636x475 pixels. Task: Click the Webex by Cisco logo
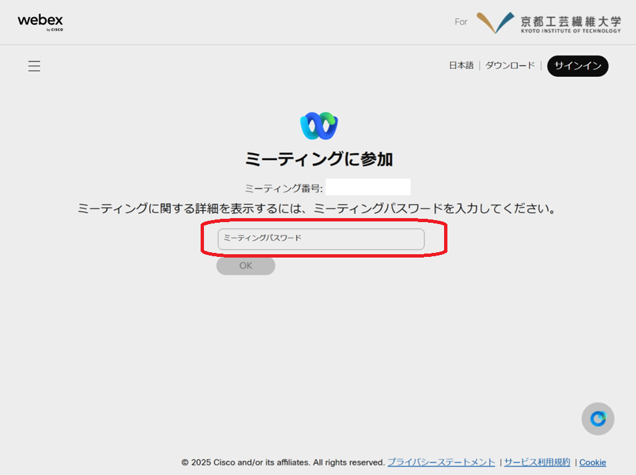40,23
